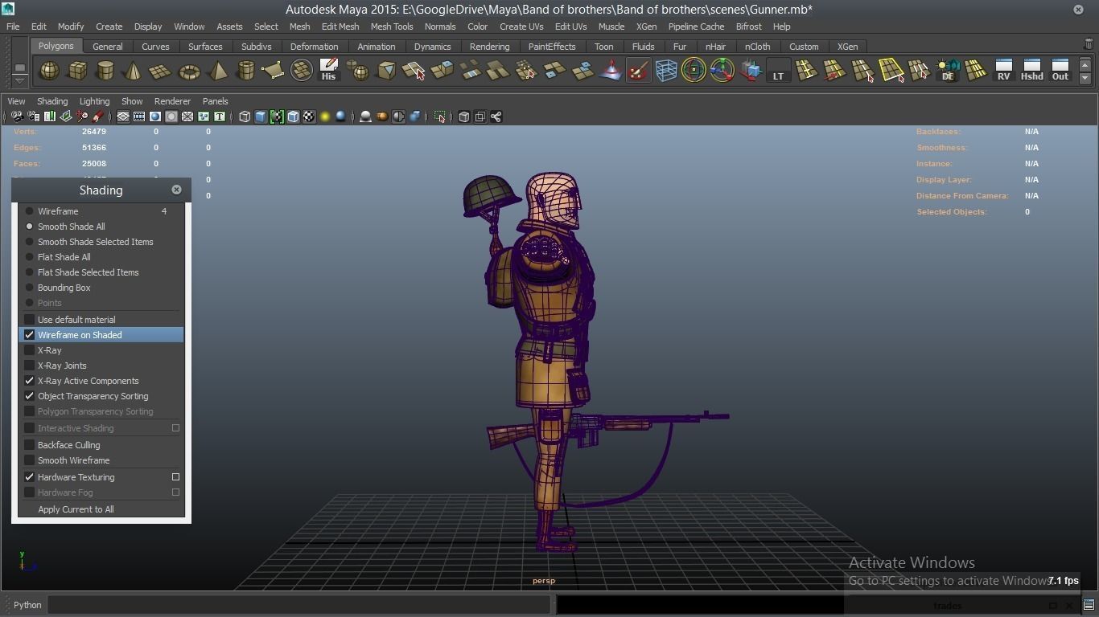
Task: Open the Script Editor icon at bottom right
Action: pyautogui.click(x=1089, y=605)
